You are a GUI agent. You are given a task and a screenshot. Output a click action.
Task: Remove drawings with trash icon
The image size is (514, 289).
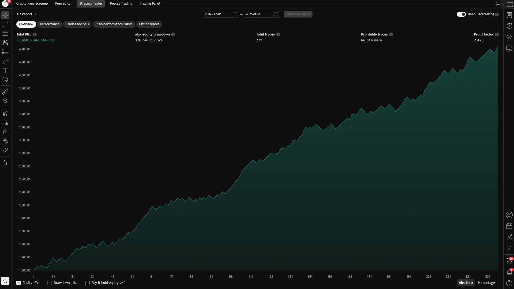point(5,163)
